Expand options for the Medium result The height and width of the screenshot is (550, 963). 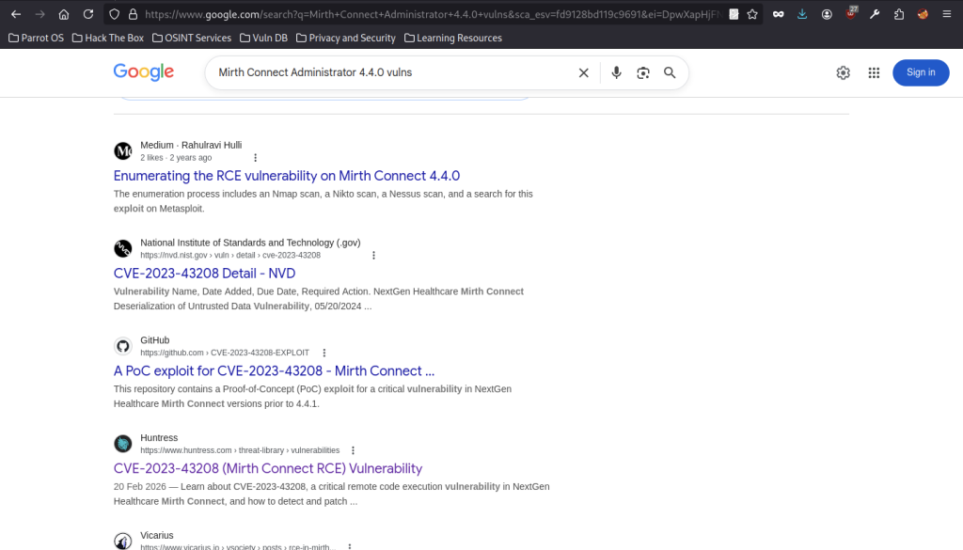256,158
